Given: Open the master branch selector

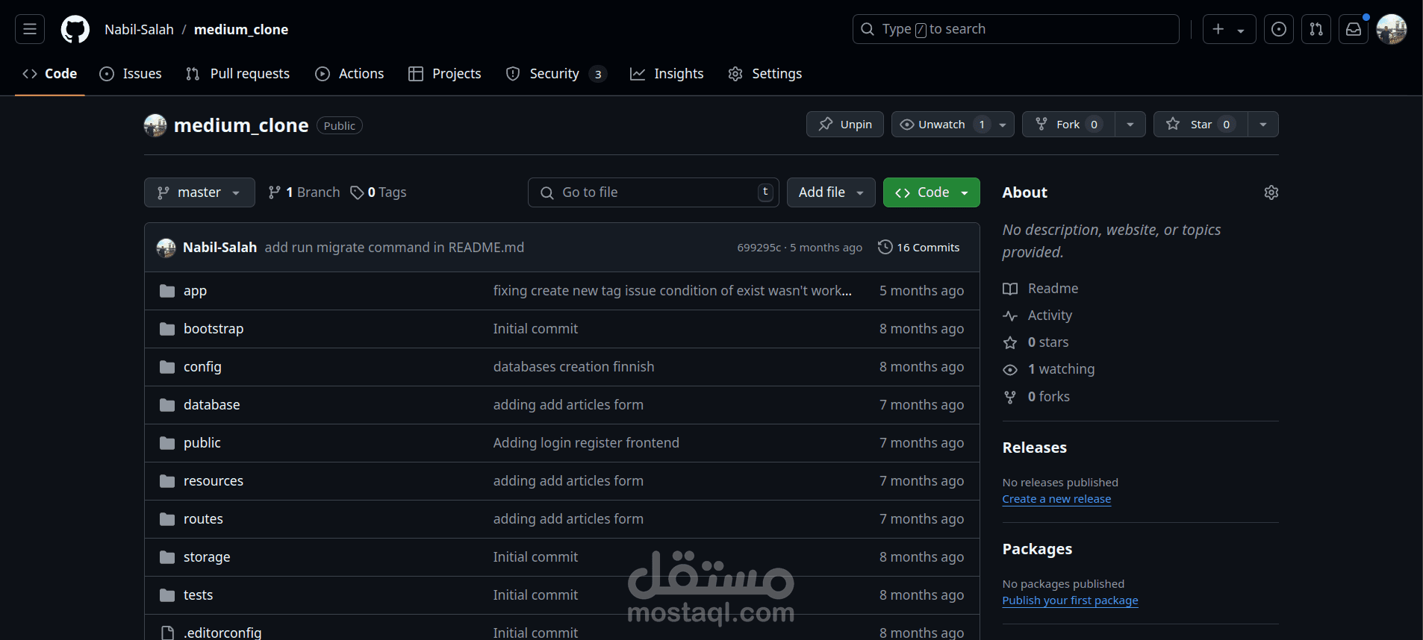Looking at the screenshot, I should [199, 192].
